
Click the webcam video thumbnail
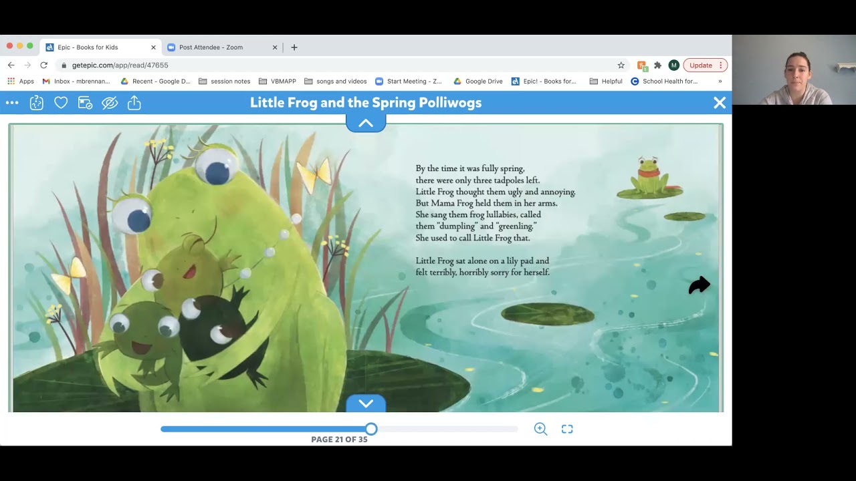click(794, 69)
